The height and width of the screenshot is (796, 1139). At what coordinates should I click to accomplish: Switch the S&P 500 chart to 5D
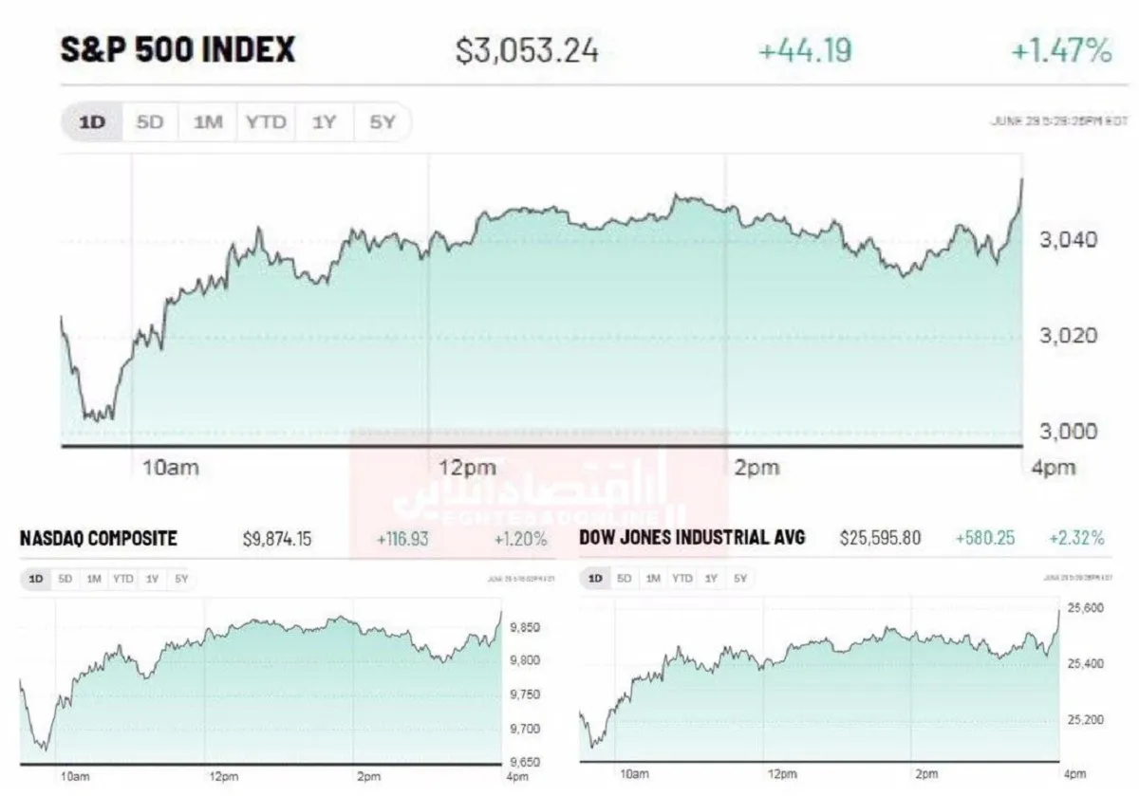click(x=150, y=122)
